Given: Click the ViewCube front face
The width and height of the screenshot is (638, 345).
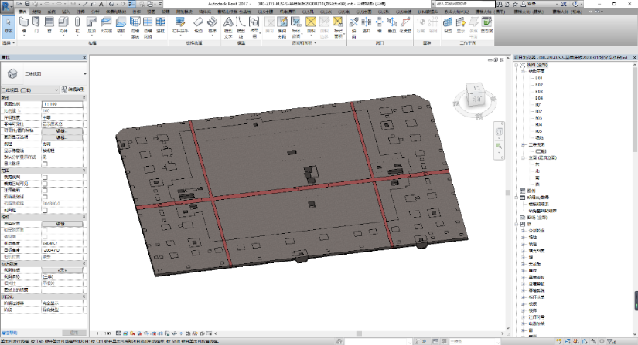Looking at the screenshot, I should (x=476, y=99).
